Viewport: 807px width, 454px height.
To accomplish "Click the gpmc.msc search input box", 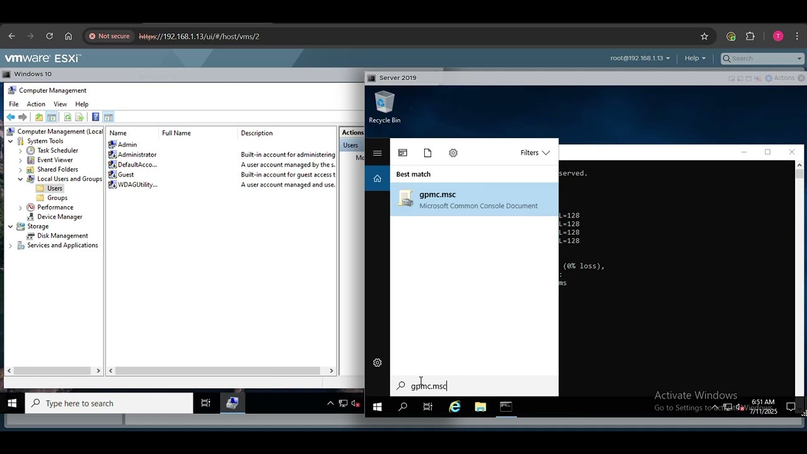I will (x=474, y=386).
